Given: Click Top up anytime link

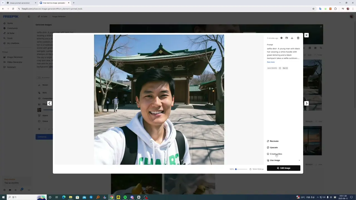Looking at the screenshot, I should (11, 183).
